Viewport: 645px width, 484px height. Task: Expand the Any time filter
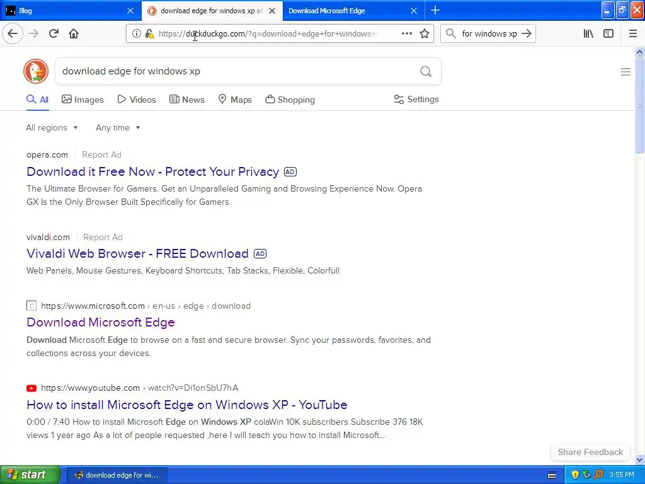[118, 127]
